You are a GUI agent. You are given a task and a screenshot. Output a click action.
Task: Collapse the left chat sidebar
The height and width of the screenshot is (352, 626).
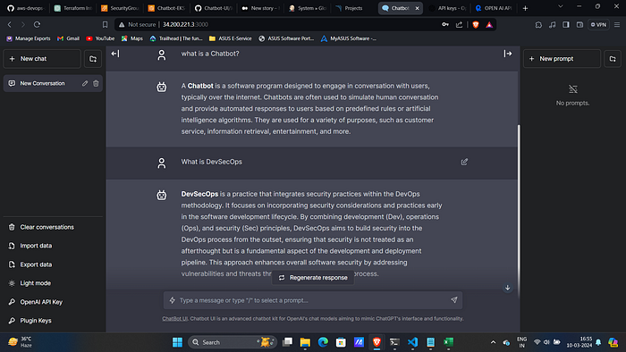(115, 54)
